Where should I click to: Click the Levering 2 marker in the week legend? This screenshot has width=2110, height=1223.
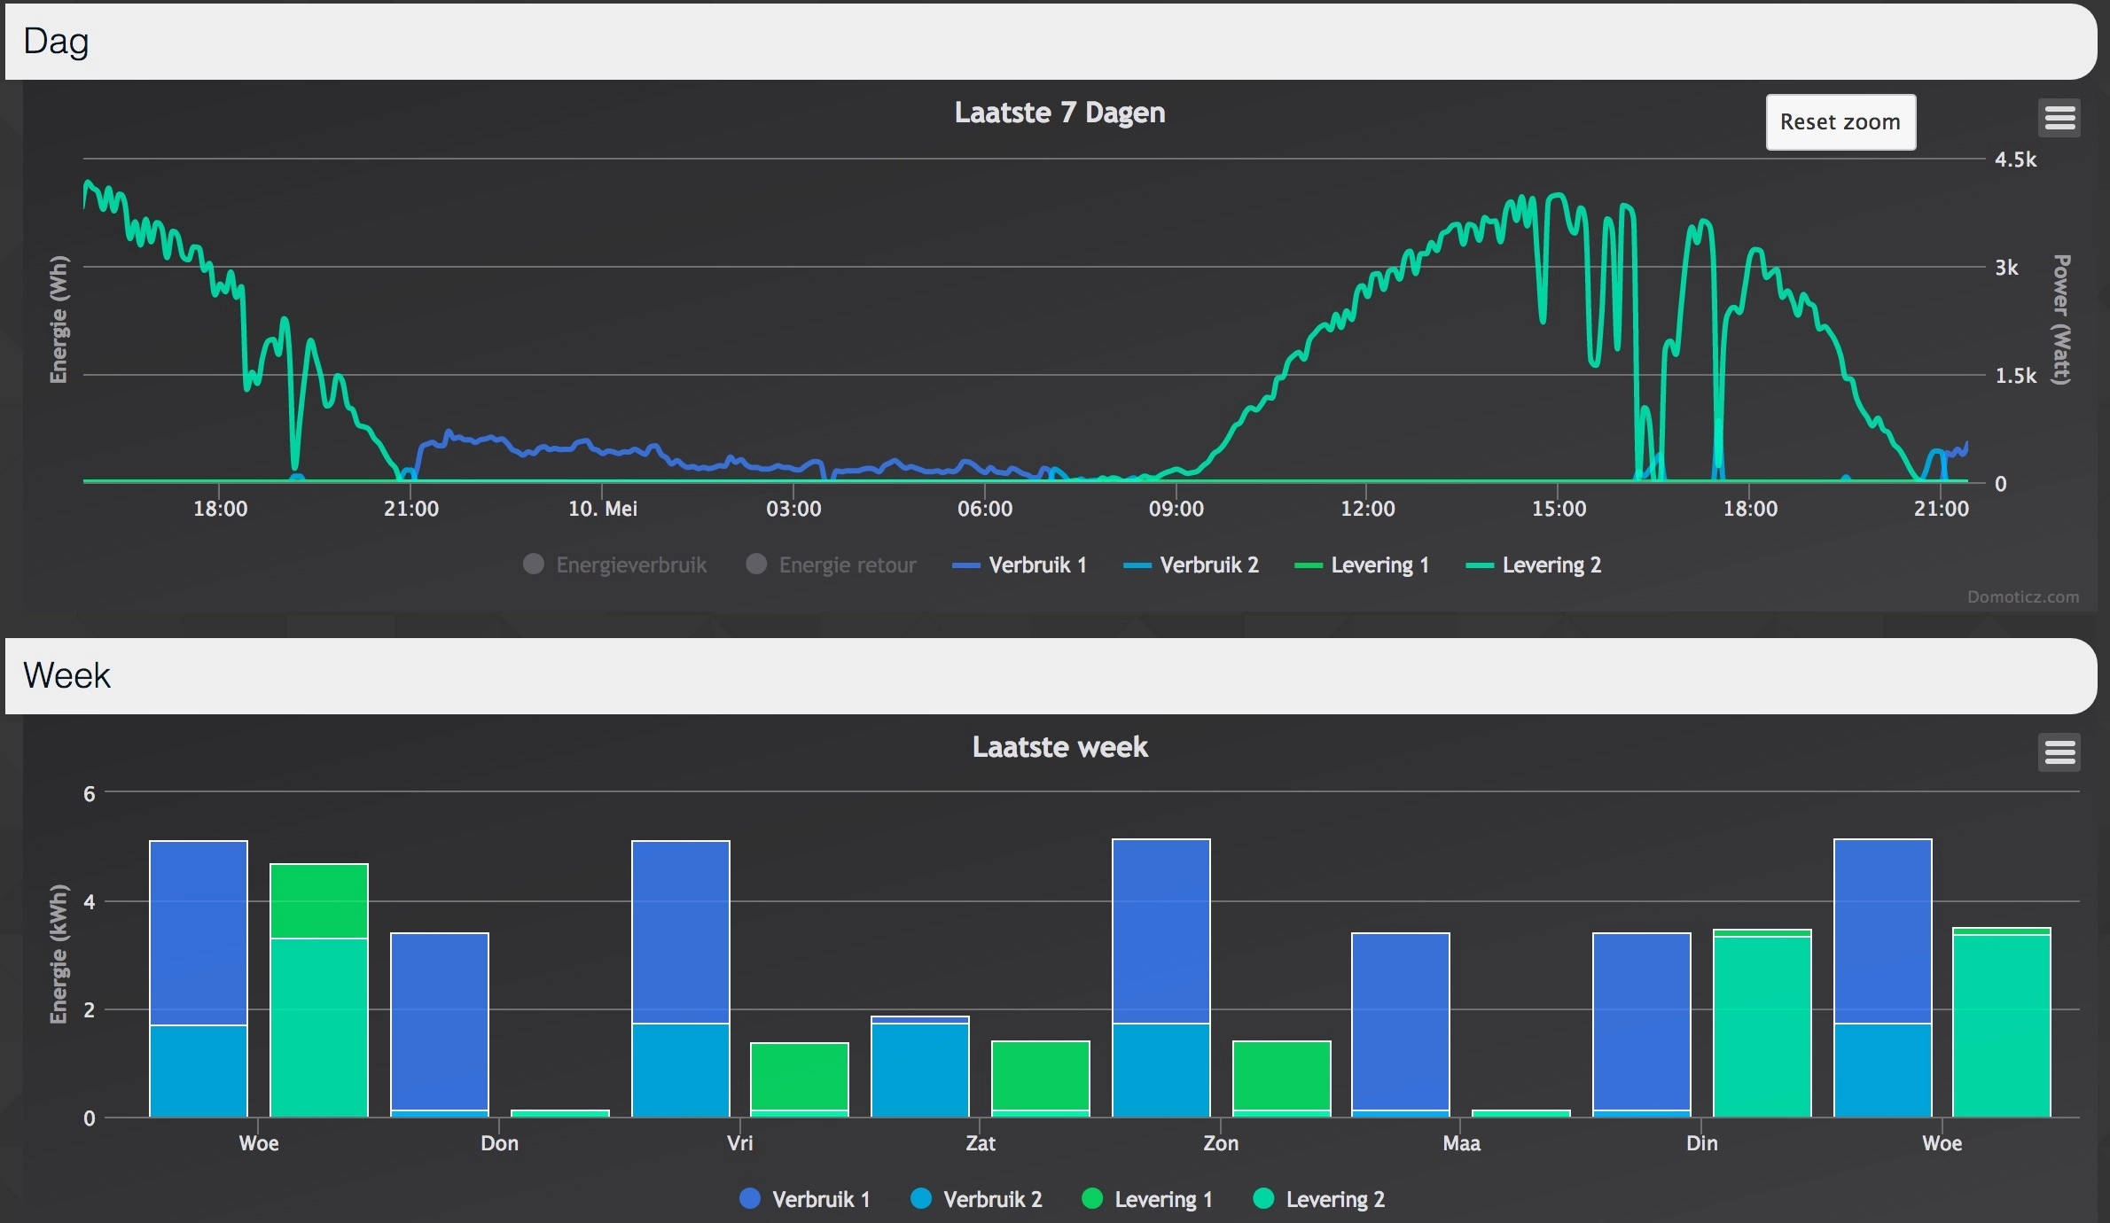pyautogui.click(x=1263, y=1199)
